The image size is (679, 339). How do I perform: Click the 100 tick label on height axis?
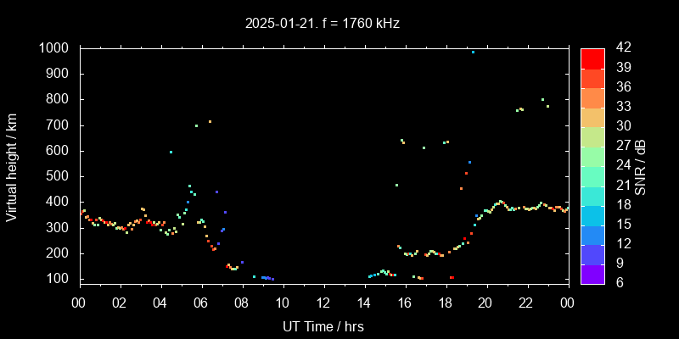pos(59,279)
